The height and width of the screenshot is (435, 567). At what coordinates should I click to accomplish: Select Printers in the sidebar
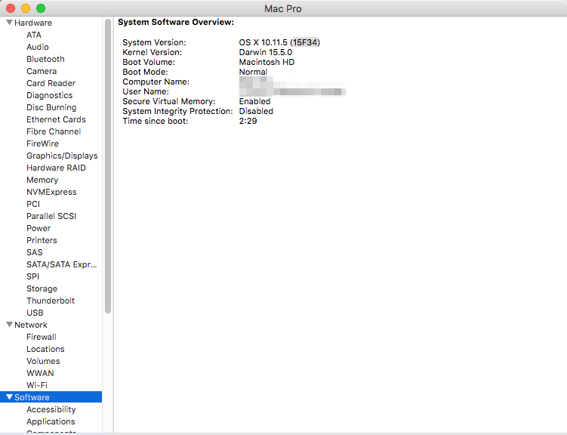pyautogui.click(x=42, y=240)
